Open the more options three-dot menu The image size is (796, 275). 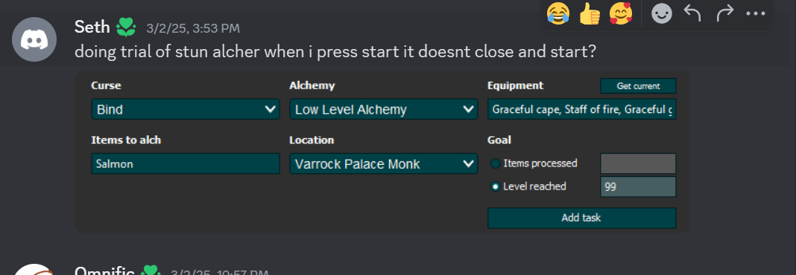pos(756,13)
